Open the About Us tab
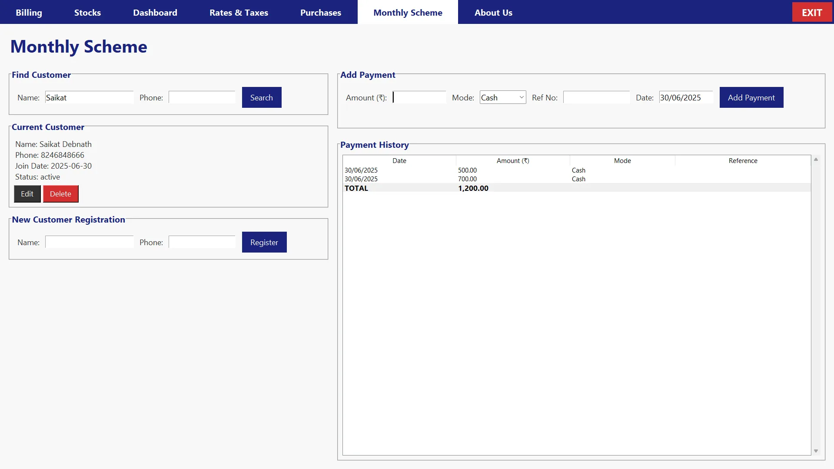Viewport: 834px width, 469px height. coord(493,13)
